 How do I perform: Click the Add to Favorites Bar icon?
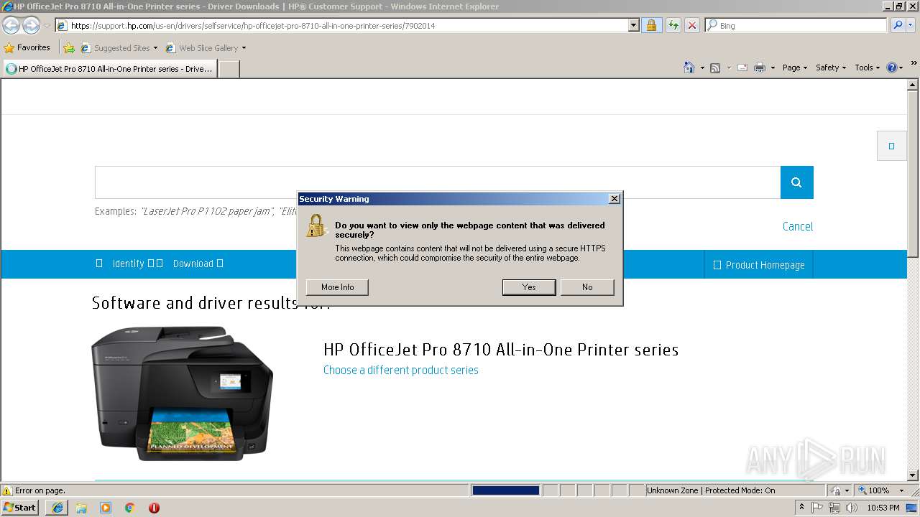(x=69, y=48)
